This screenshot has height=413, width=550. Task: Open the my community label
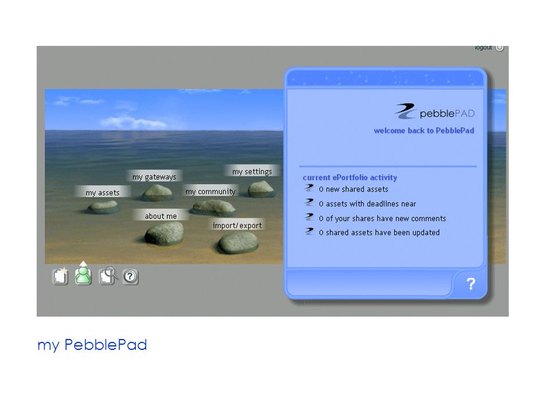(210, 192)
